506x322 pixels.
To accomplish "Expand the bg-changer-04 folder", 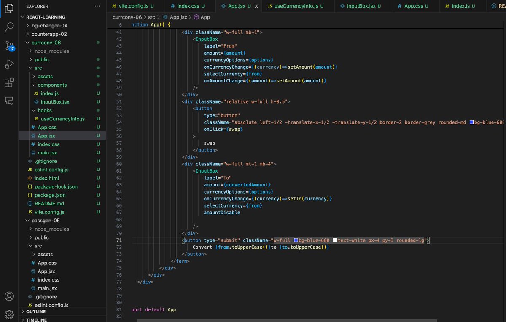I will (62, 25).
